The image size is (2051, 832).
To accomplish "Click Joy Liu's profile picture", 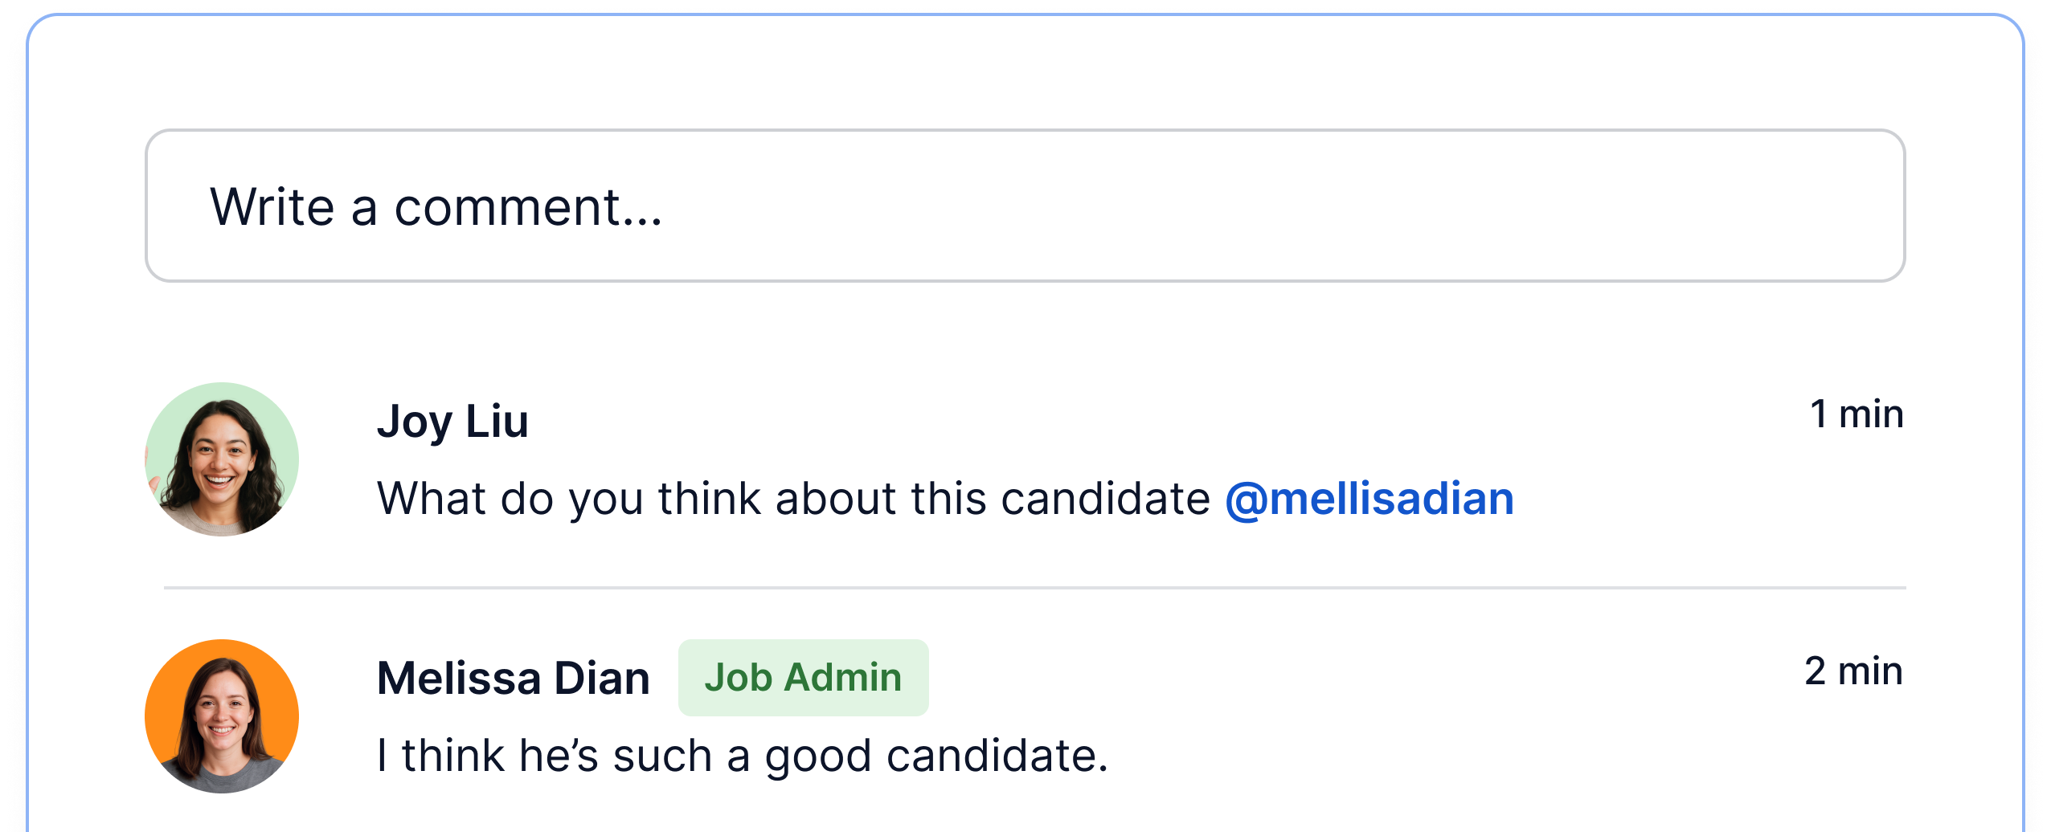I will [220, 458].
